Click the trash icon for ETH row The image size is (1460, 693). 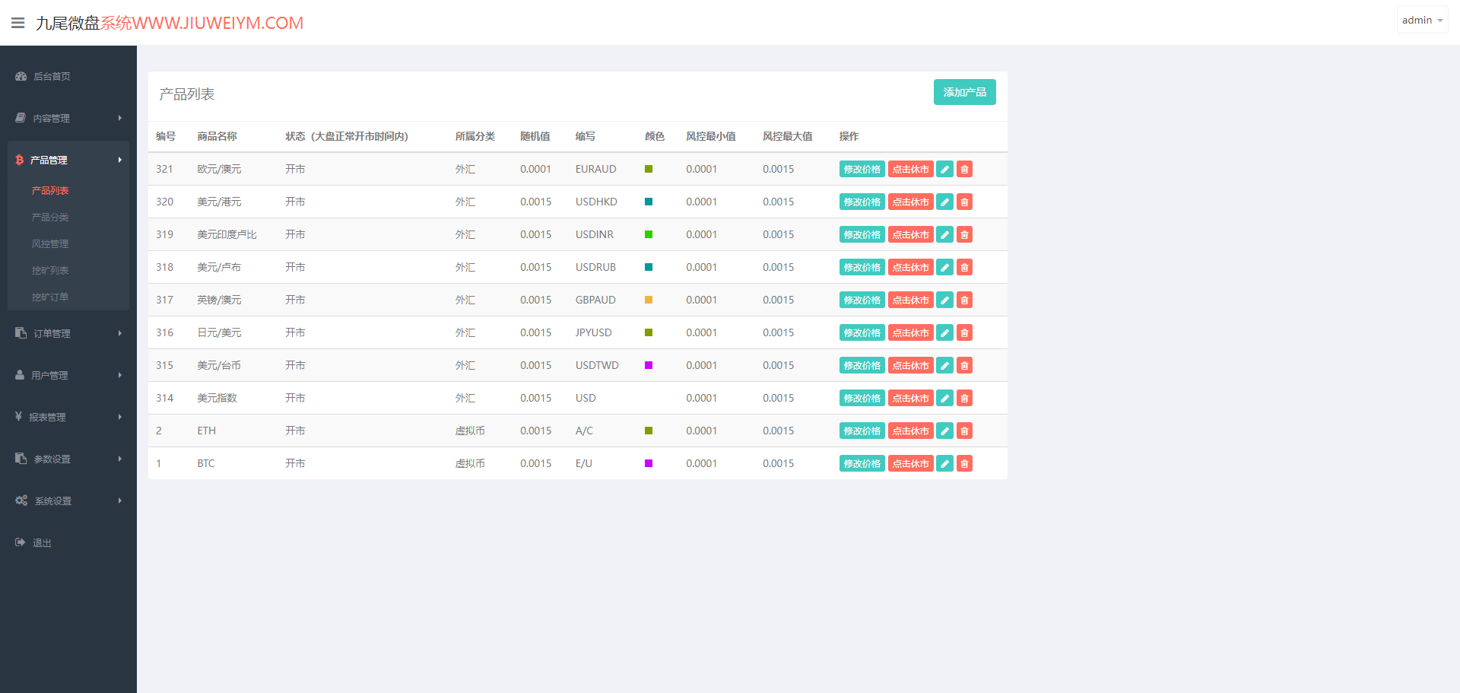[x=964, y=431]
